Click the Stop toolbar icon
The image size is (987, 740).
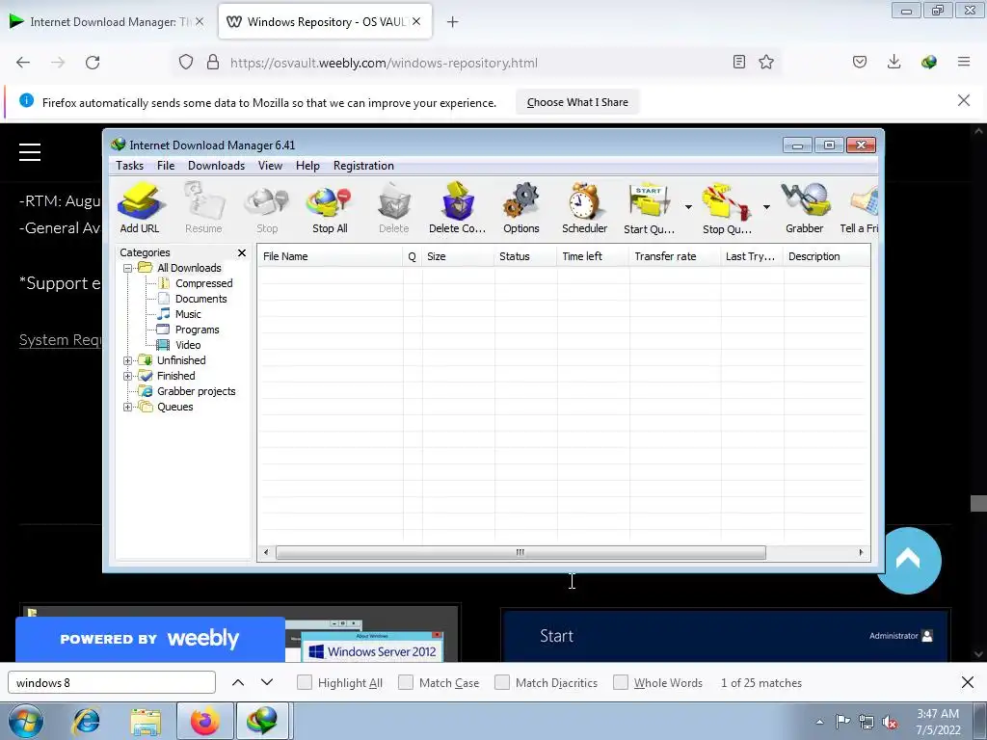pyautogui.click(x=267, y=208)
